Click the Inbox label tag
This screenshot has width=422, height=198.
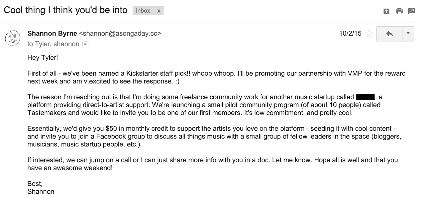coord(143,11)
